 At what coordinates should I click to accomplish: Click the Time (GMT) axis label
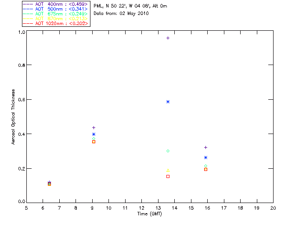[x=149, y=214]
